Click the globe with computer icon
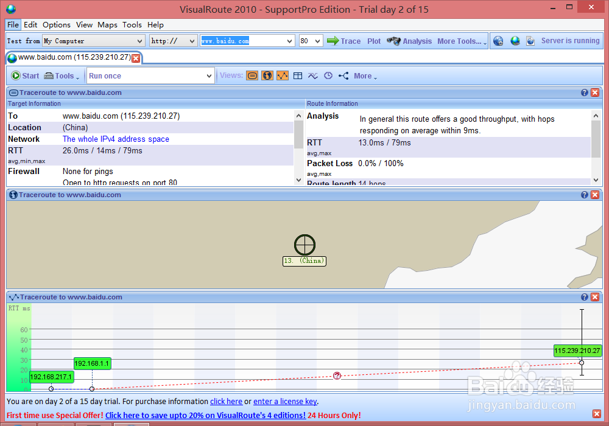 pyautogui.click(x=515, y=41)
